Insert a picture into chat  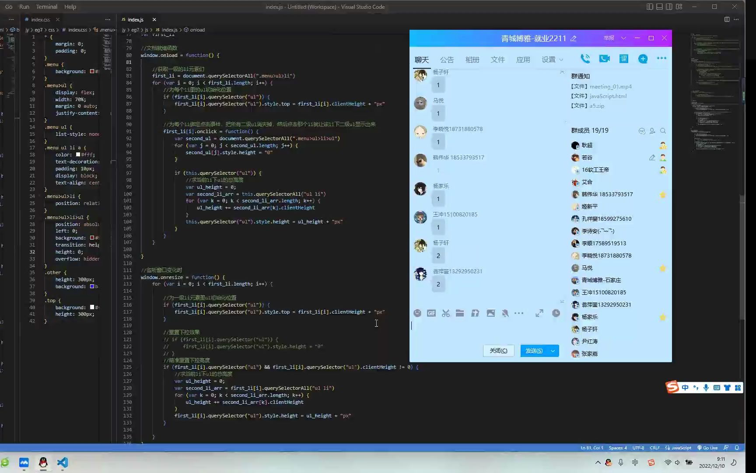pyautogui.click(x=491, y=313)
